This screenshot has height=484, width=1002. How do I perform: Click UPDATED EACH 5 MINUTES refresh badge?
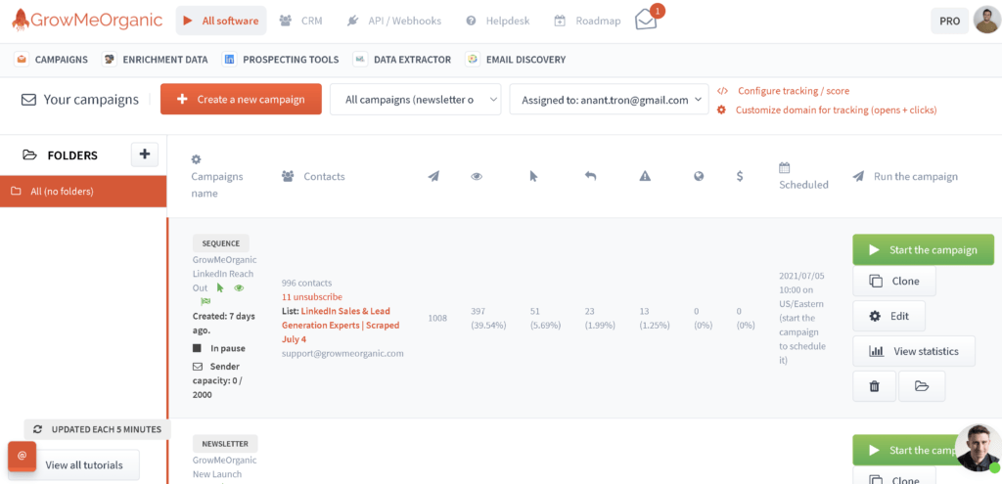(97, 429)
